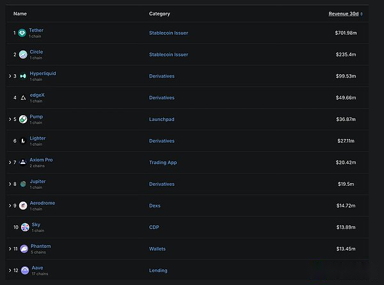
Task: Open the Lighter protocol name link
Action: click(x=38, y=138)
